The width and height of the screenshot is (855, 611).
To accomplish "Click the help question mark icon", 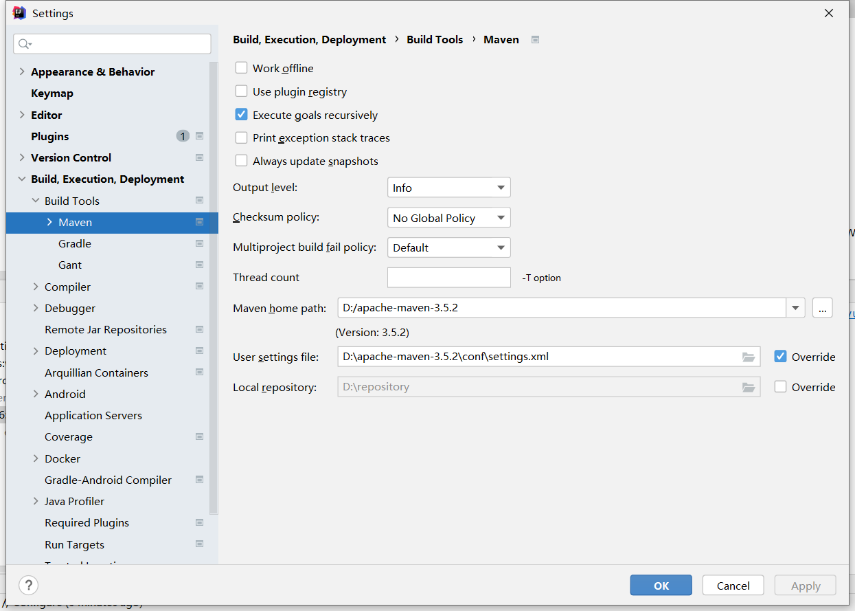I will pos(28,586).
